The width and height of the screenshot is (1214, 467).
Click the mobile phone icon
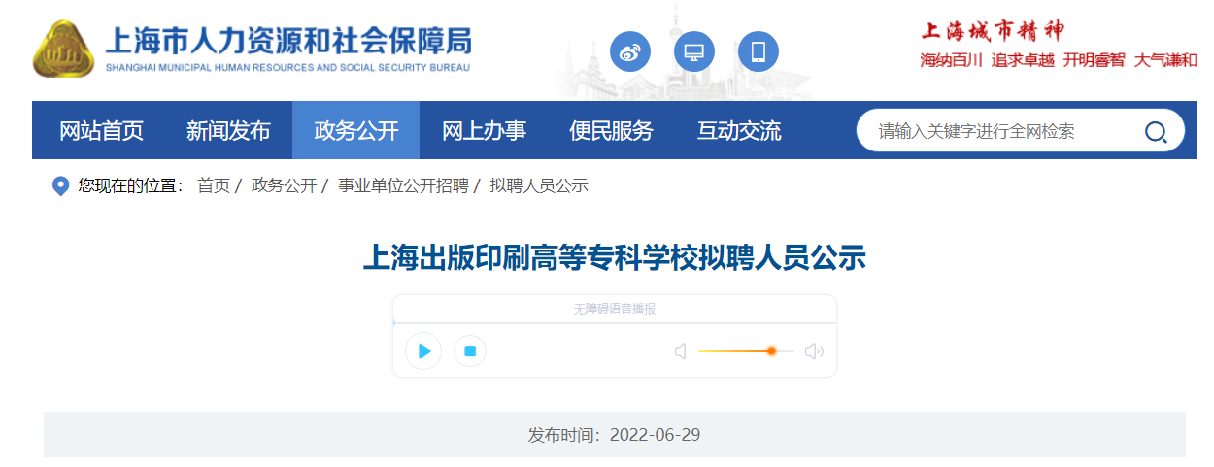759,51
